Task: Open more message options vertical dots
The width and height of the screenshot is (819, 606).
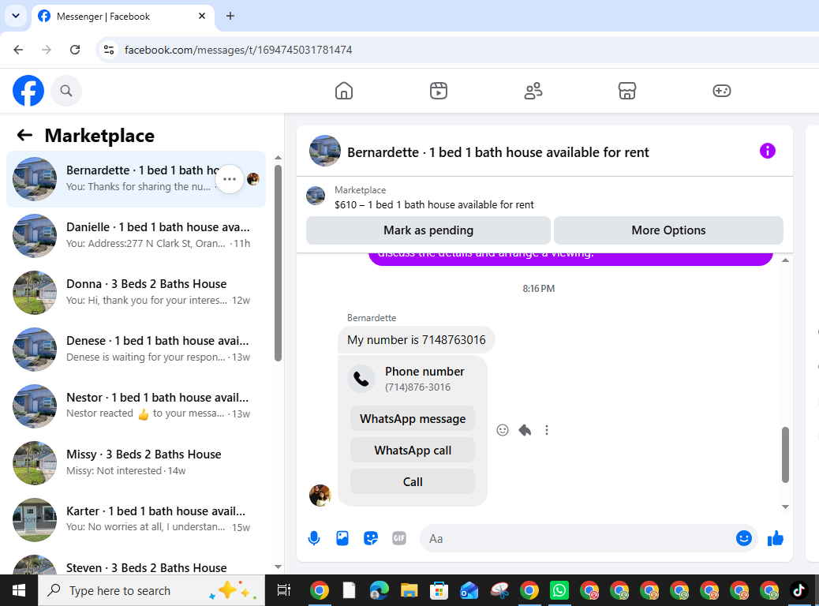Action: (546, 430)
